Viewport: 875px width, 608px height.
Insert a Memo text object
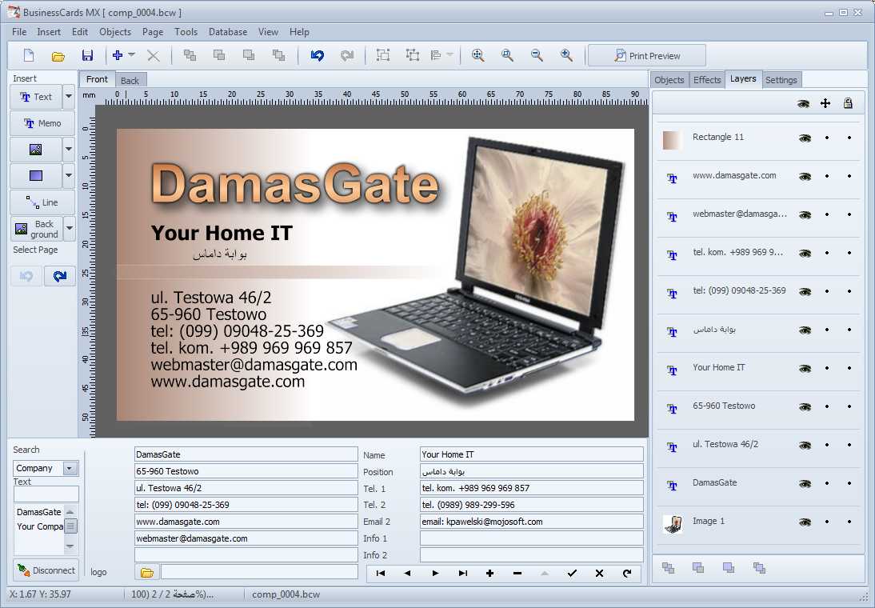click(x=42, y=123)
